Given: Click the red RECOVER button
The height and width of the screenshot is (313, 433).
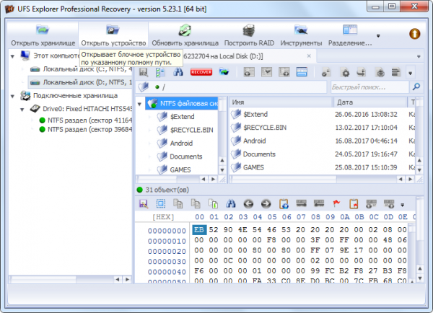Looking at the screenshot, I should (200, 71).
